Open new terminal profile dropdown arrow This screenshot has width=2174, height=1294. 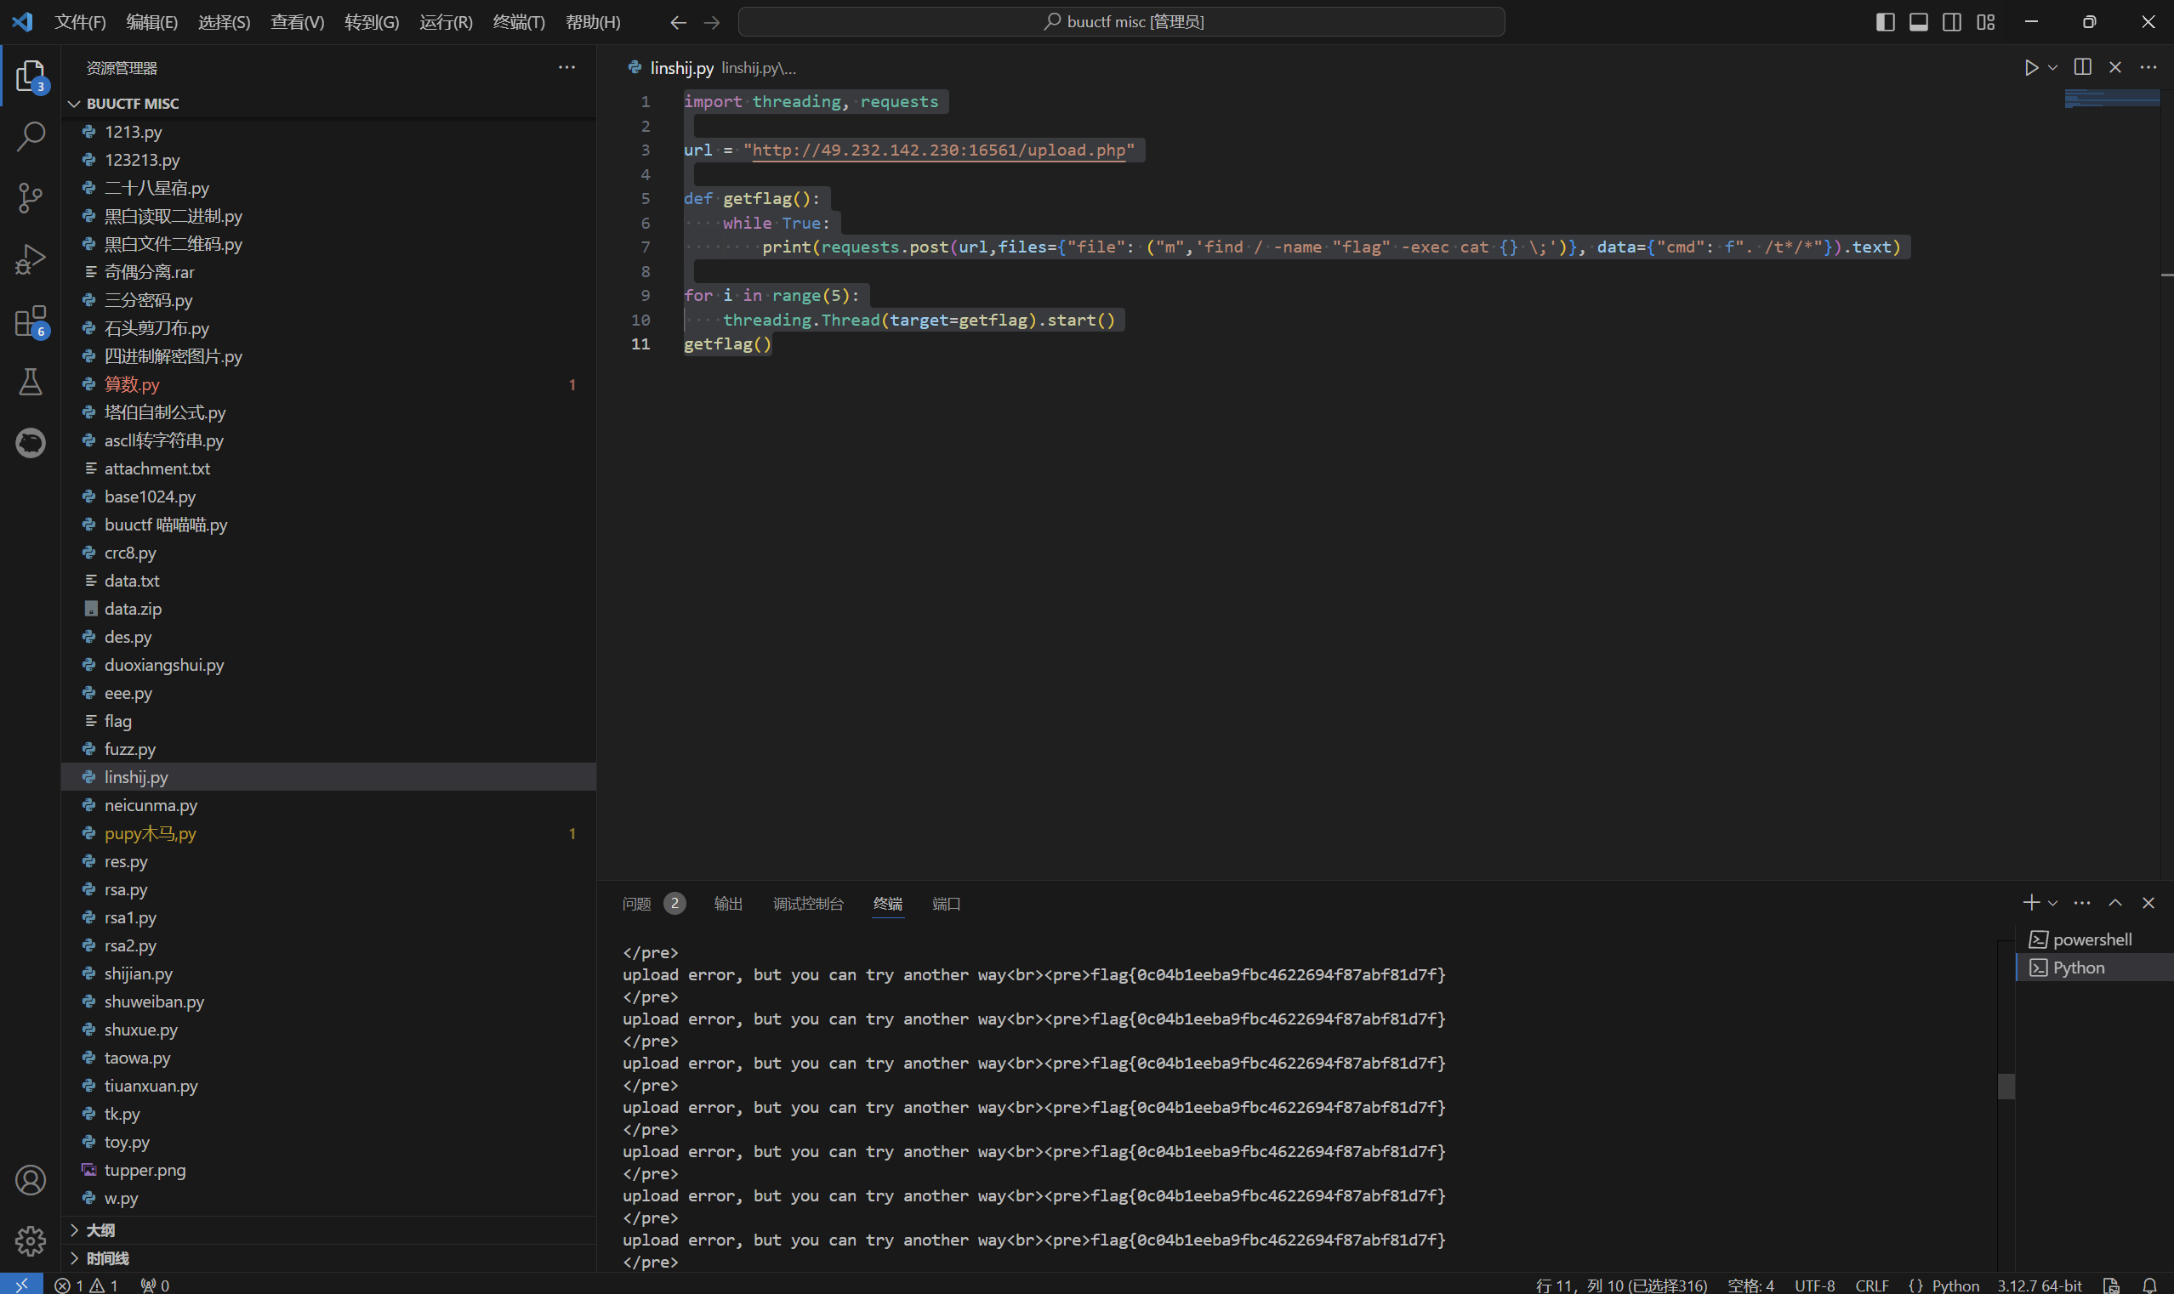[x=2052, y=904]
